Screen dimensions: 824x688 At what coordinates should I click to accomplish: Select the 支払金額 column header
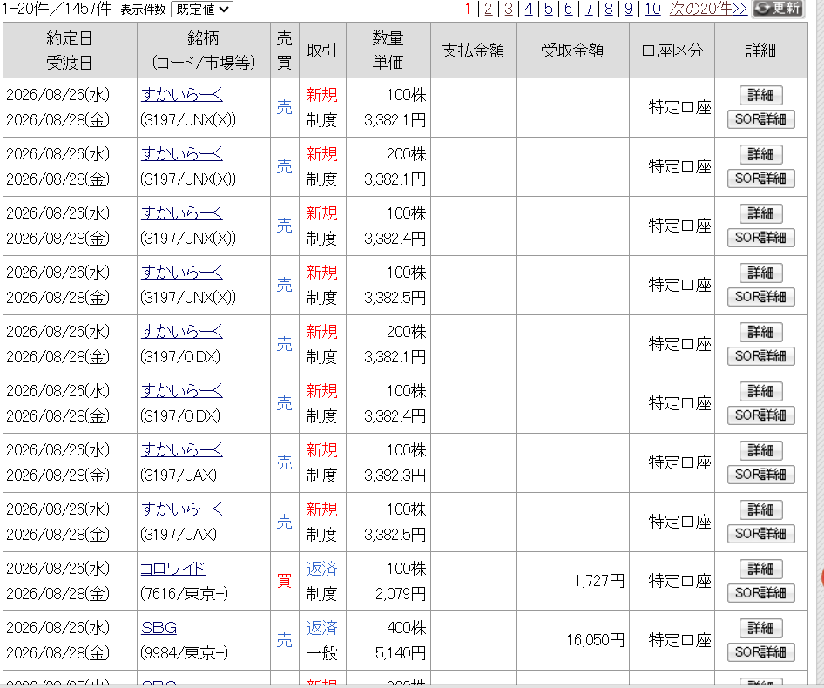pyautogui.click(x=473, y=51)
